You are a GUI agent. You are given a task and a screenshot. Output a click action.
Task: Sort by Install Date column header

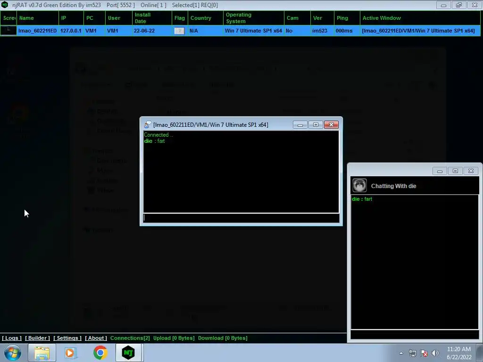pyautogui.click(x=152, y=18)
